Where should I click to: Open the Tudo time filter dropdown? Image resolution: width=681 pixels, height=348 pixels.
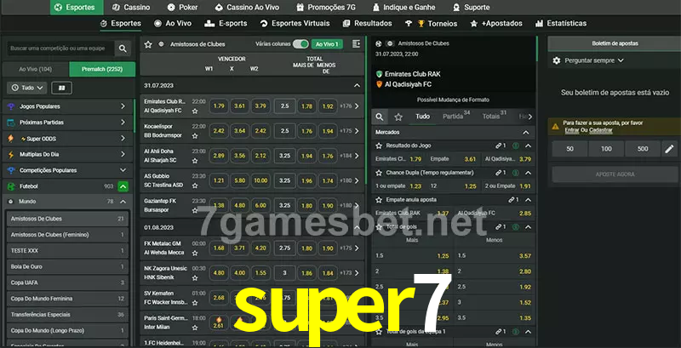coord(26,88)
